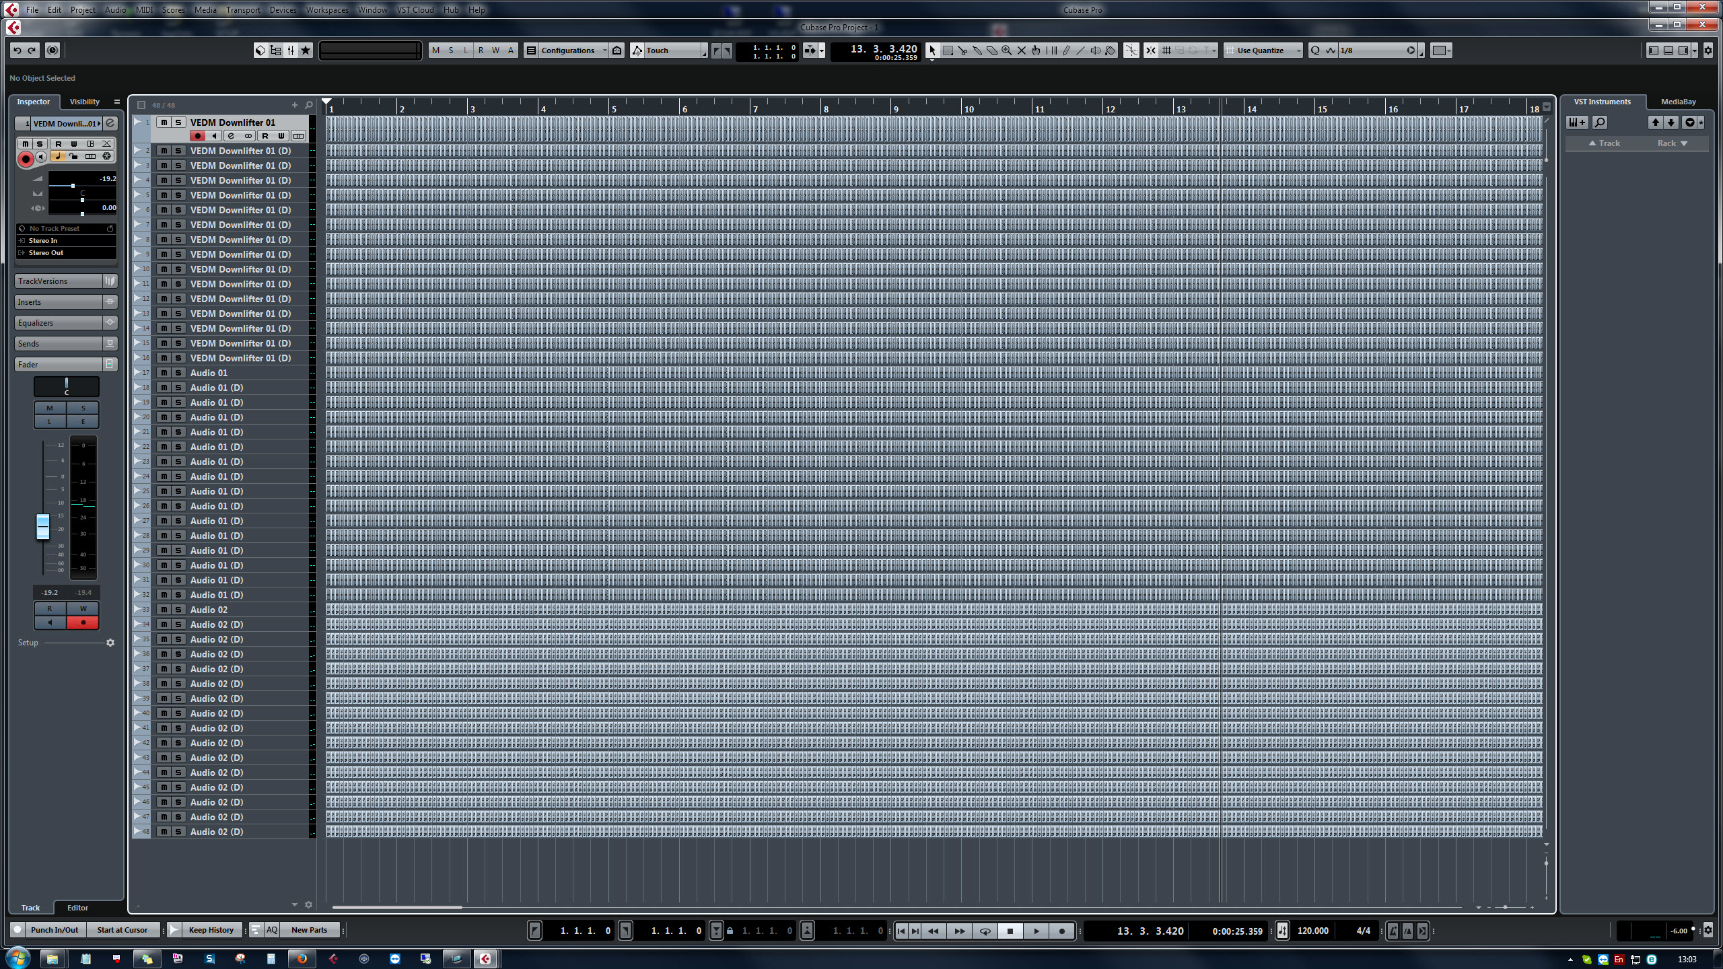The width and height of the screenshot is (1723, 969).
Task: Select the Eraser tool
Action: click(x=992, y=50)
